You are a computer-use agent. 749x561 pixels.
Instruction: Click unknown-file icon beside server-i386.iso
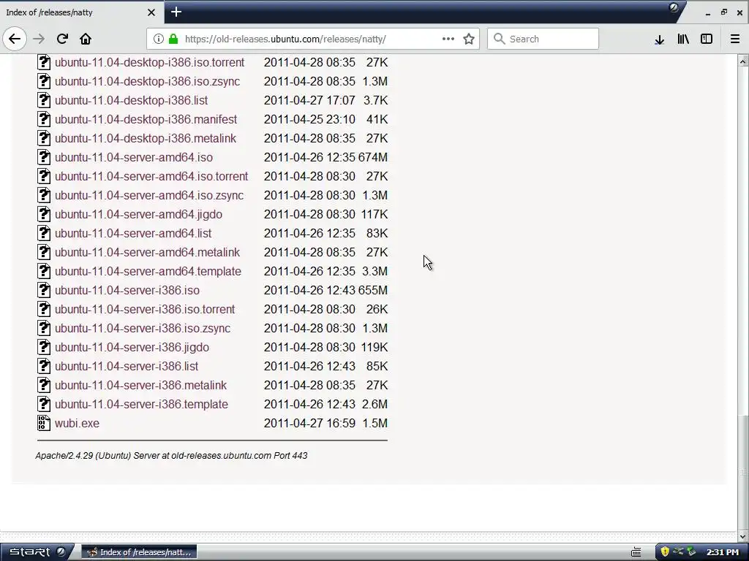(x=43, y=291)
